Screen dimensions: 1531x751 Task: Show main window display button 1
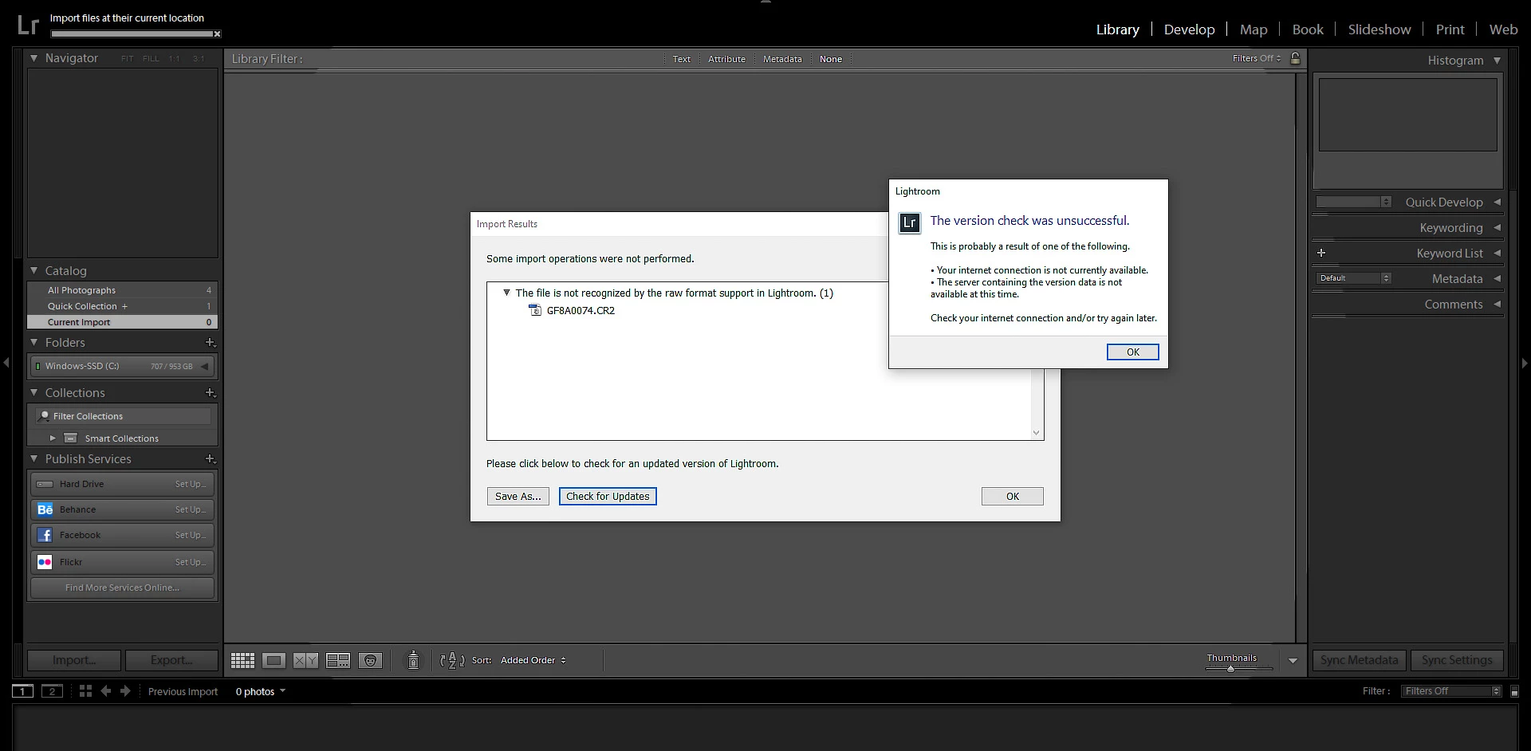[23, 691]
